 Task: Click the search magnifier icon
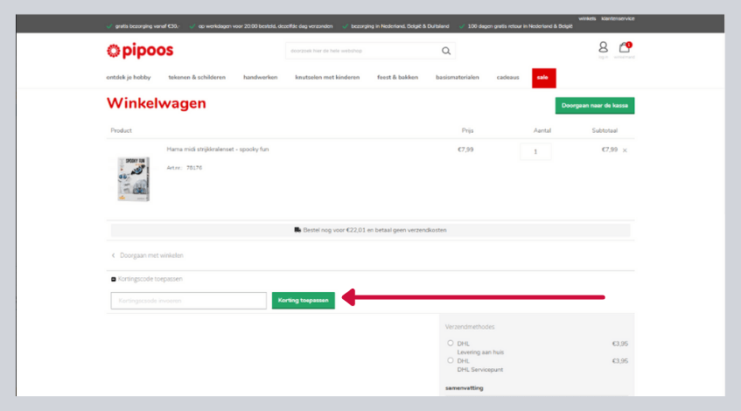[446, 51]
